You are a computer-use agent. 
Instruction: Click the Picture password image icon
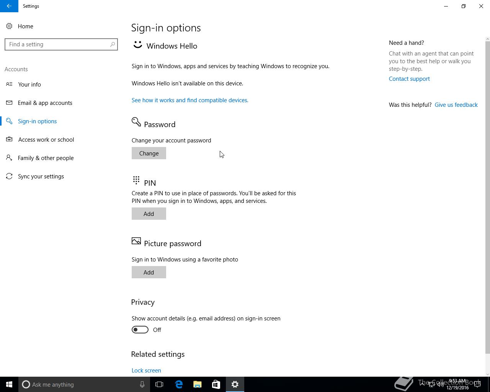136,241
